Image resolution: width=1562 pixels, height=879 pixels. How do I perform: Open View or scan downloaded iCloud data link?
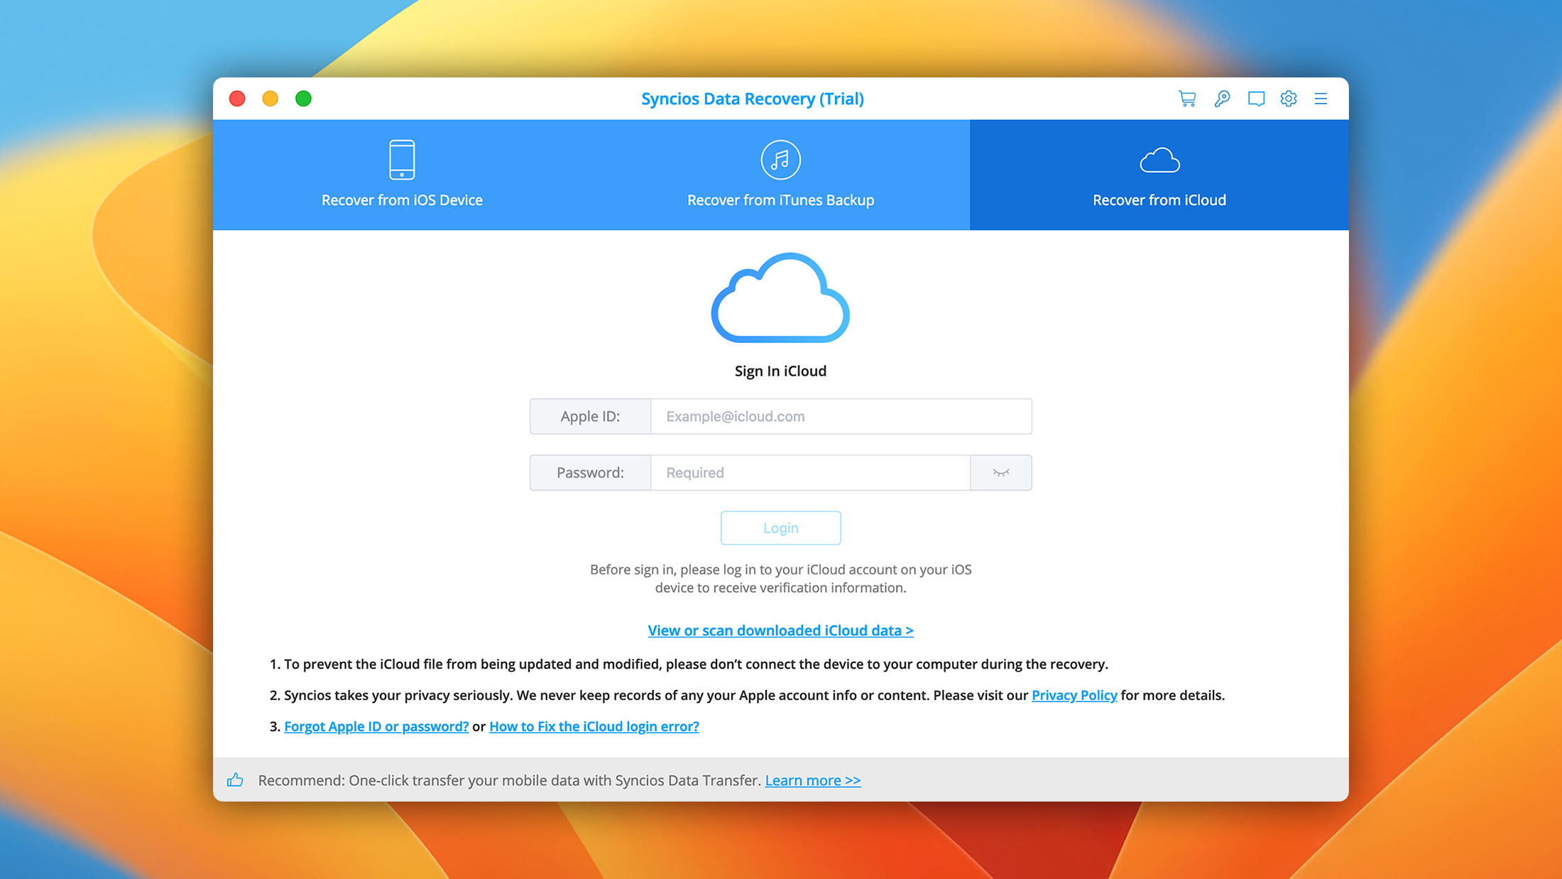[x=780, y=630]
